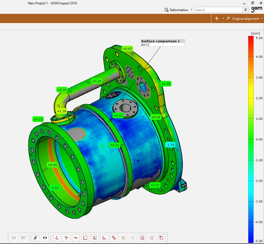Image resolution: width=264 pixels, height=244 pixels.
Task: Click the plus button in the orange bar
Action: (216, 19)
